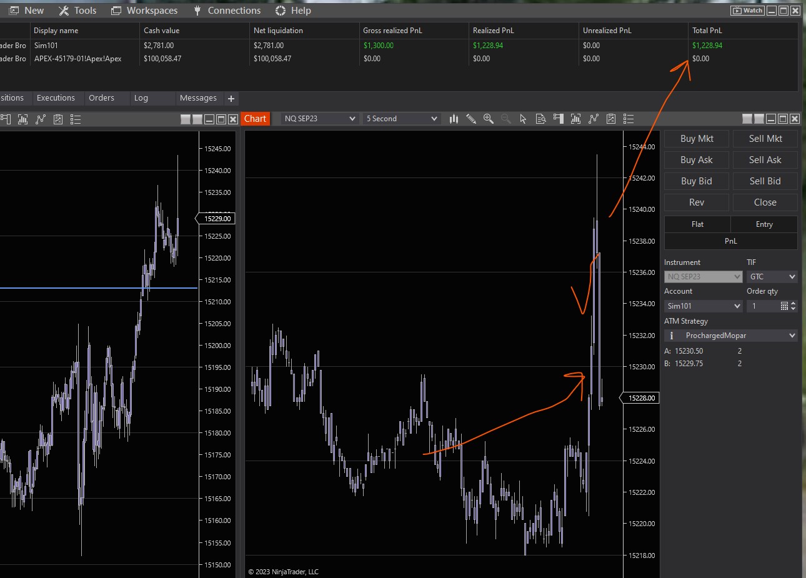This screenshot has width=806, height=578.
Task: Open the GTC time-in-force dropdown
Action: tap(772, 277)
